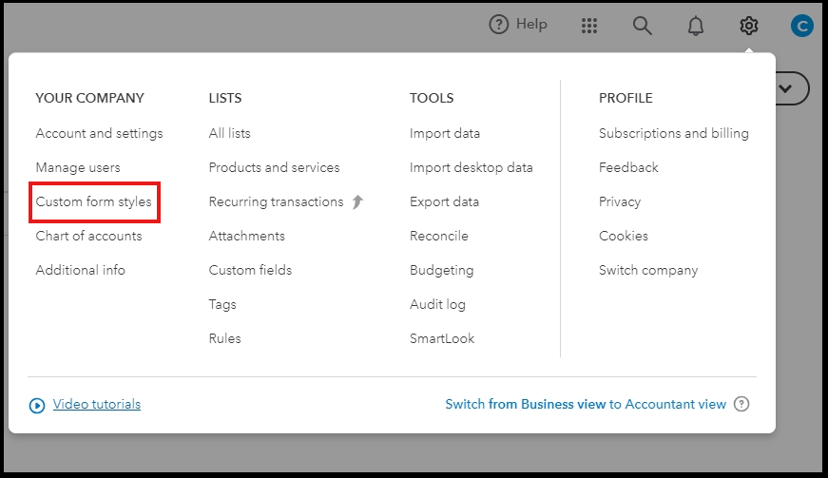The height and width of the screenshot is (478, 828).
Task: Click the arrow icon next to Recurring transactions
Action: click(x=357, y=201)
